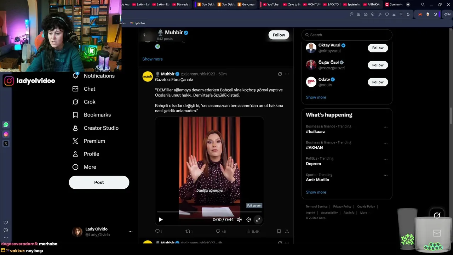Click the back arrow beside Muhbir
This screenshot has width=453, height=255.
[145, 35]
